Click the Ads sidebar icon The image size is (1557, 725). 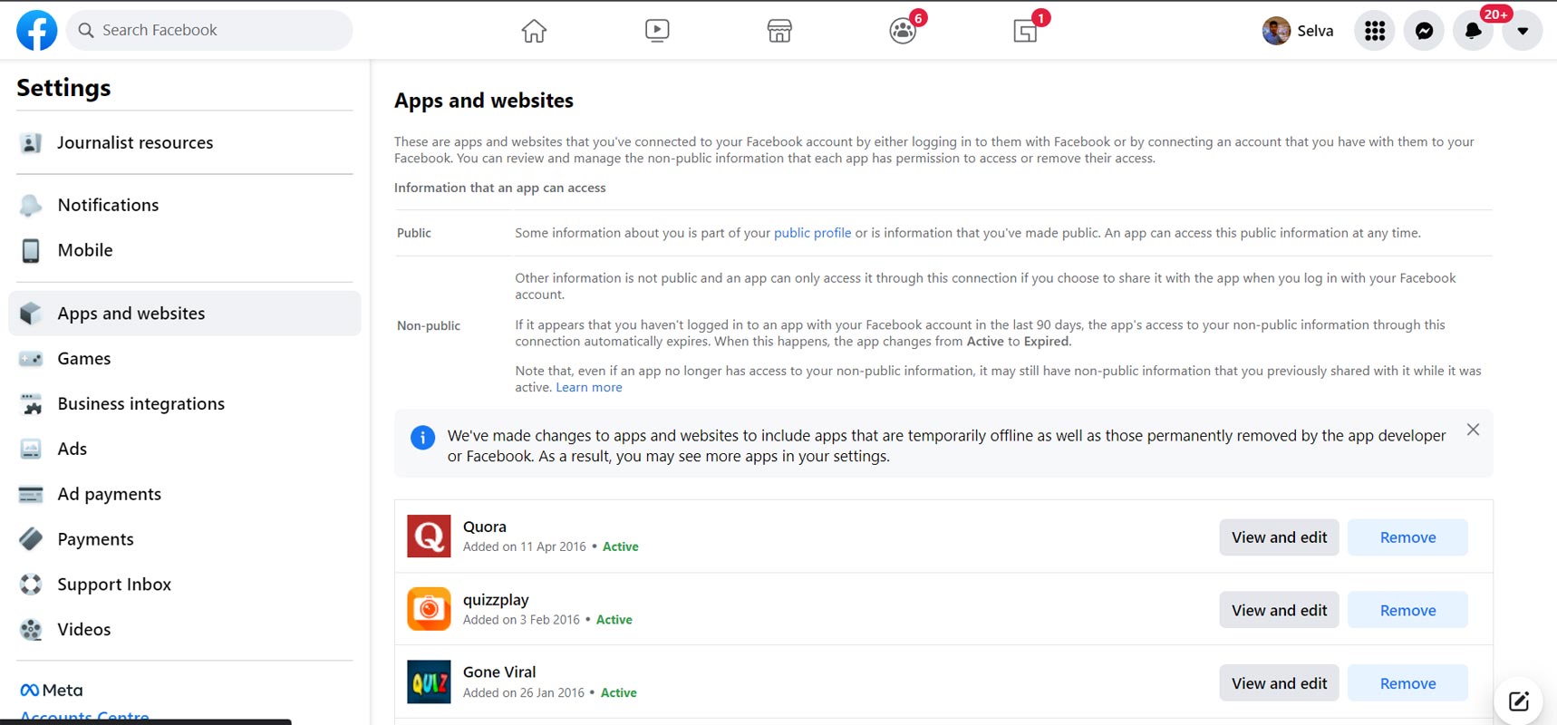click(x=31, y=449)
